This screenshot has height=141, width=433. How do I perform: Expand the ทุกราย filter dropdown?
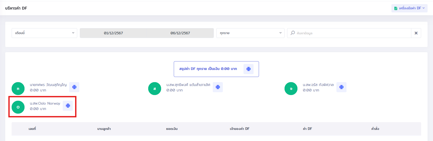point(250,33)
